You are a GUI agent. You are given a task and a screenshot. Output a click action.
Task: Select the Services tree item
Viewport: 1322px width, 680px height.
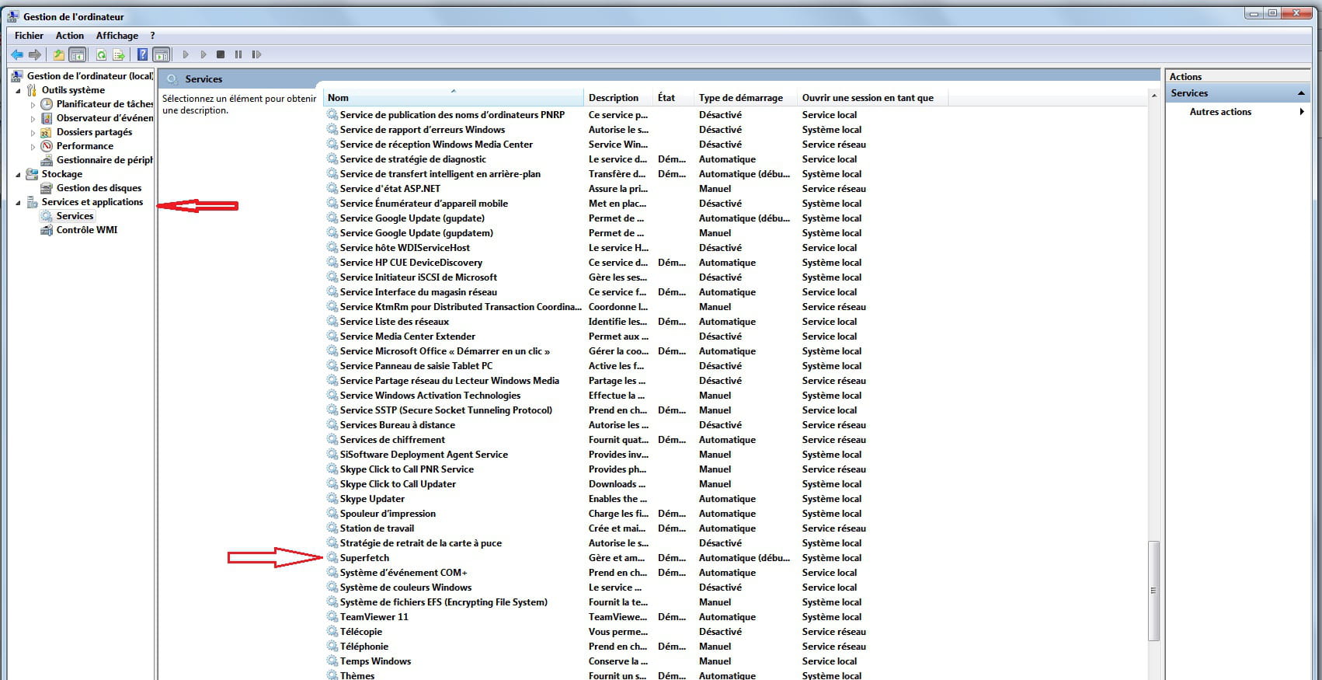tap(75, 216)
